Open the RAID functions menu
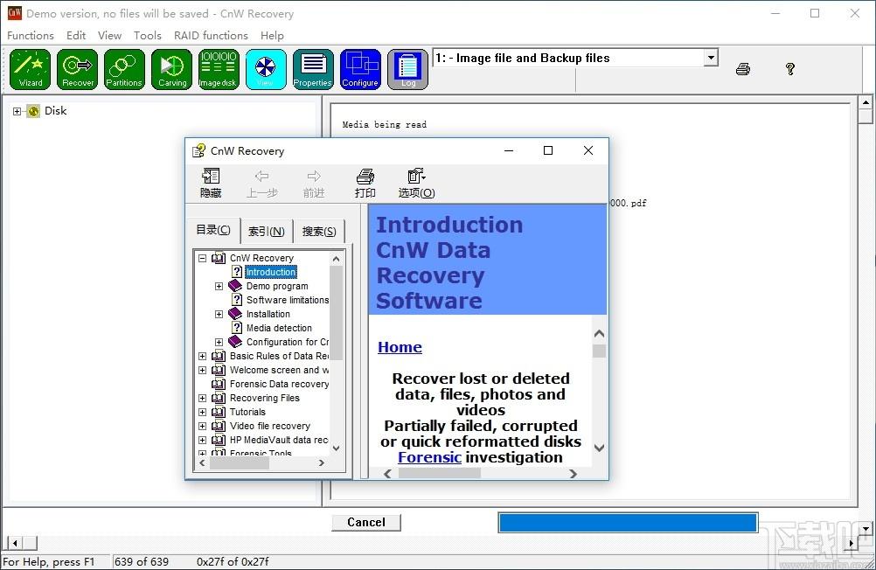Viewport: 876px width, 570px height. [x=211, y=35]
